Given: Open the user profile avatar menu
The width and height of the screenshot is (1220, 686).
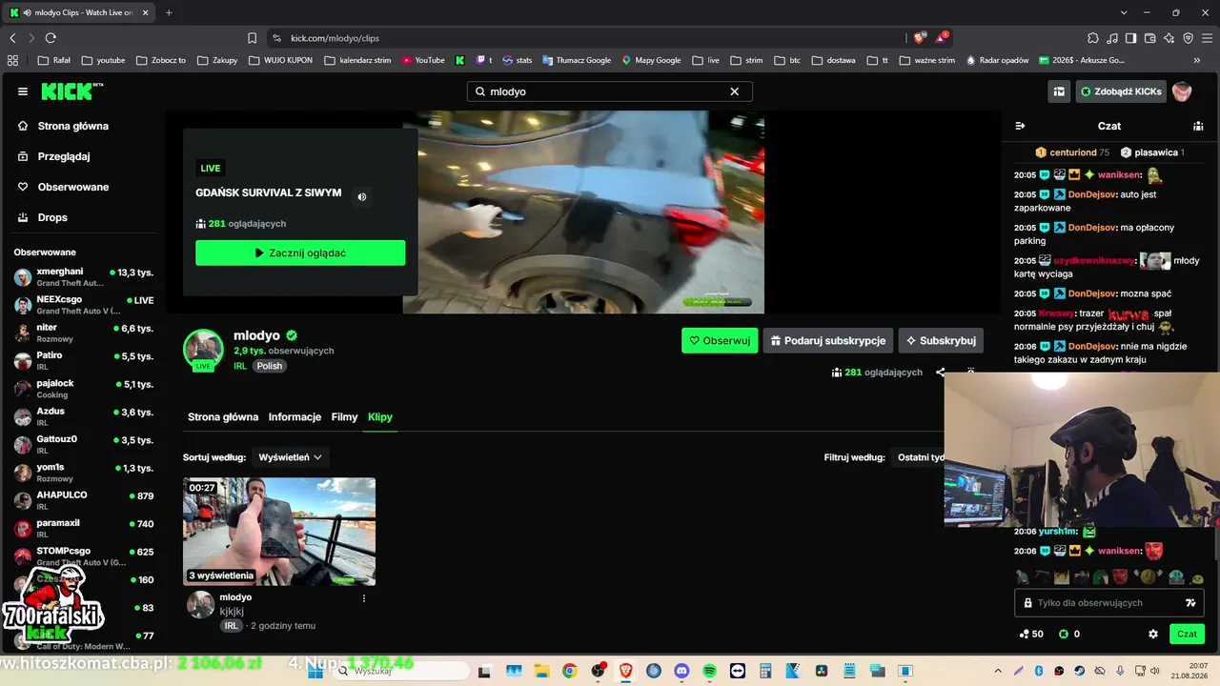Looking at the screenshot, I should [x=1183, y=91].
